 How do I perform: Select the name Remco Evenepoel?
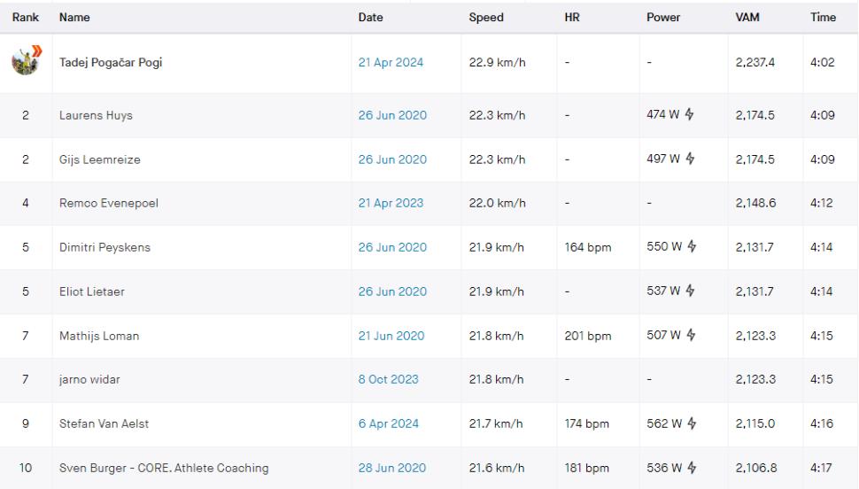click(x=108, y=203)
